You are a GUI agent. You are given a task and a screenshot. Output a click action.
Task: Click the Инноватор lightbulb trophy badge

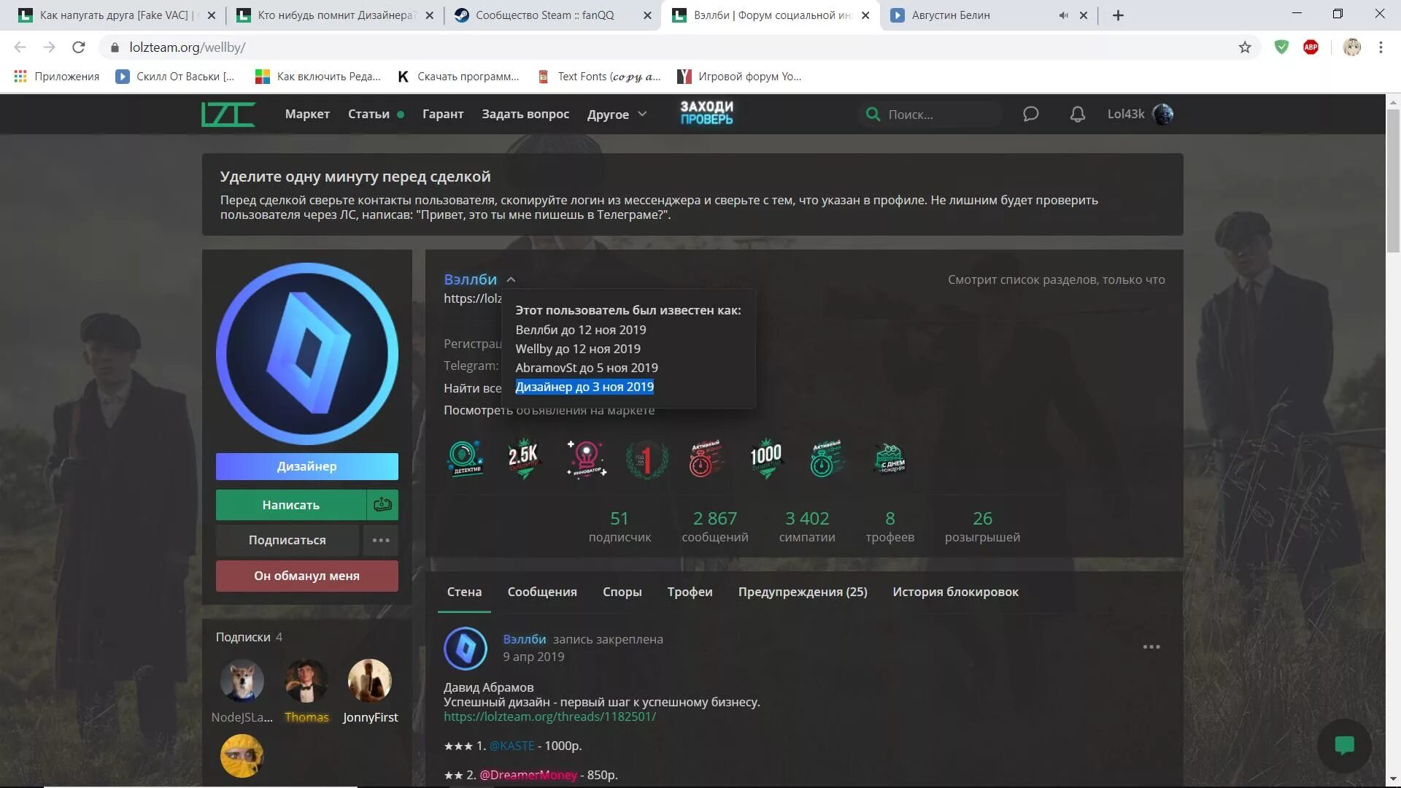[x=587, y=459]
